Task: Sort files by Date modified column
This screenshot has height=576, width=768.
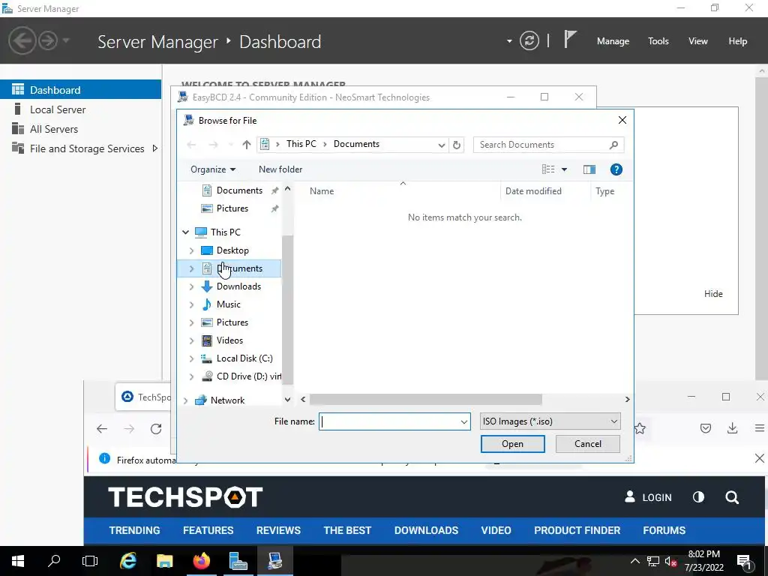Action: pos(533,191)
